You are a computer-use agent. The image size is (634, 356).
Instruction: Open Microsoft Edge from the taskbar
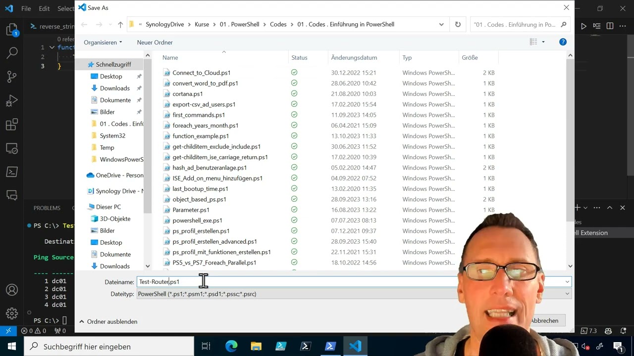(x=231, y=346)
